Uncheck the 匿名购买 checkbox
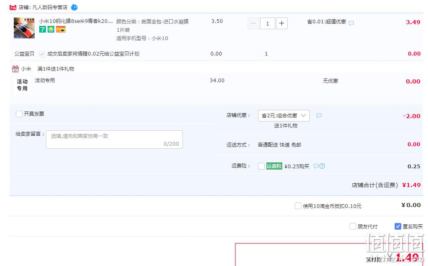Screen dimensions: 428x266 tap(398, 226)
